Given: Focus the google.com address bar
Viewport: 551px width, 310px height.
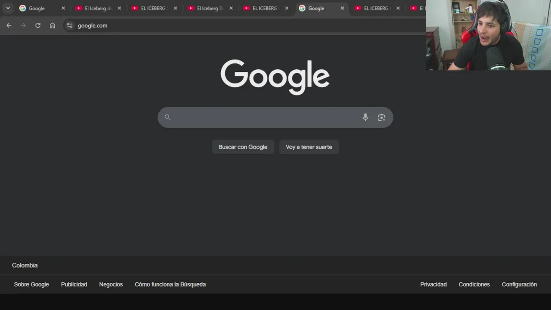Looking at the screenshot, I should (245, 25).
